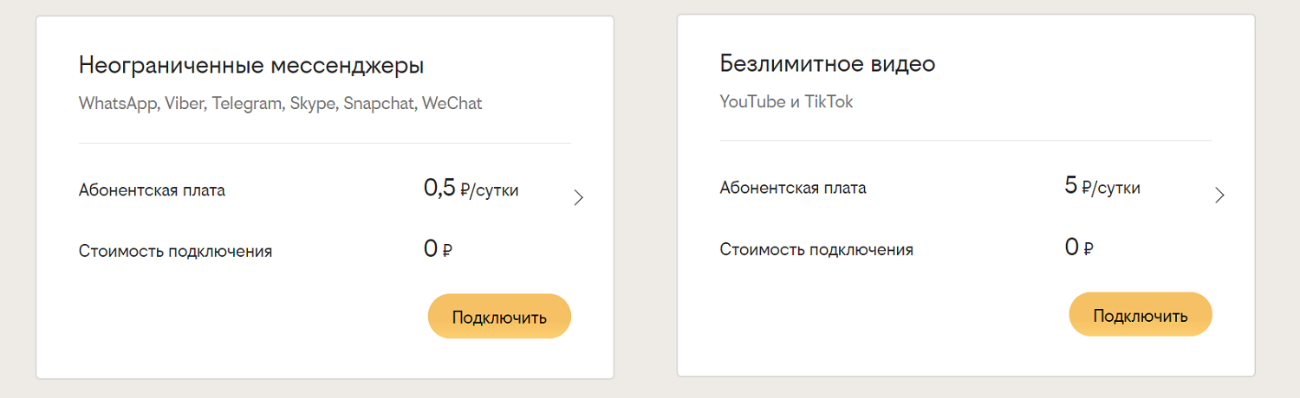The image size is (1300, 398).
Task: Click Telegram in the messengers list
Action: pyautogui.click(x=247, y=104)
